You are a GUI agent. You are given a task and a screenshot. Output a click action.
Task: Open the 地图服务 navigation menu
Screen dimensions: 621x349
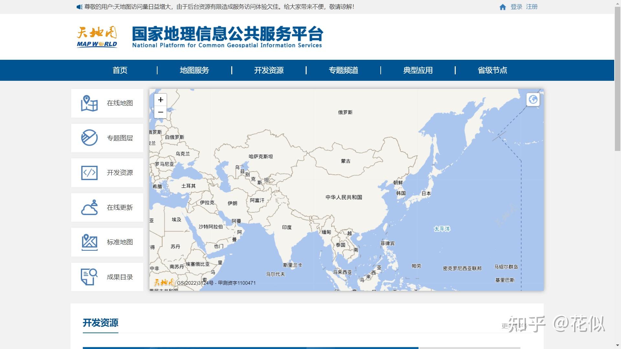pos(194,70)
